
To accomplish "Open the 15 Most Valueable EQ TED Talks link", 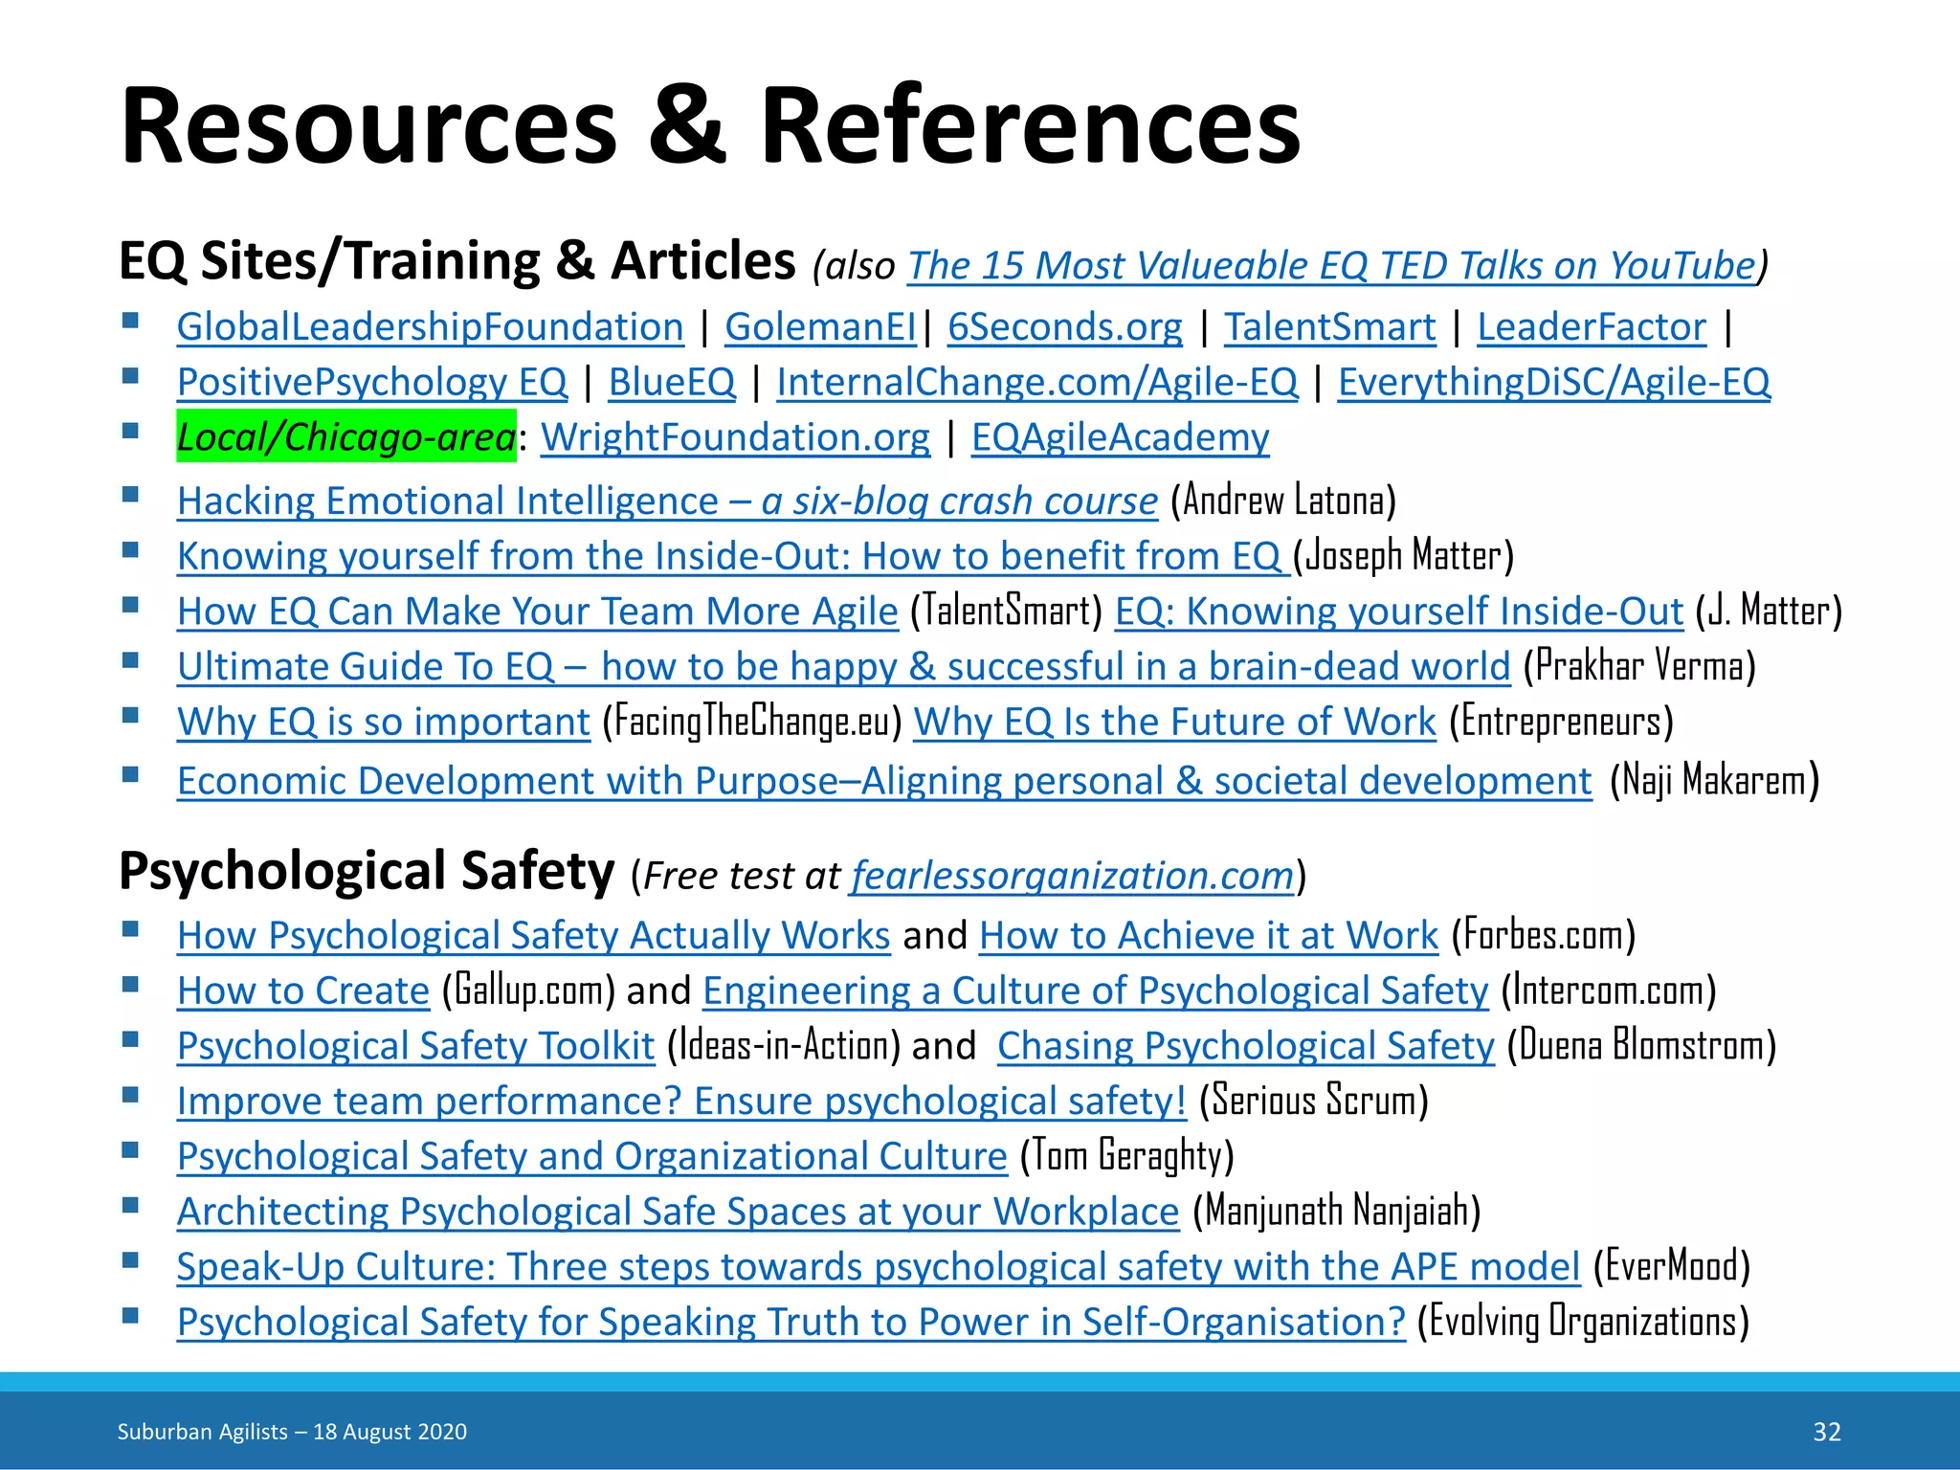I will [x=1332, y=265].
